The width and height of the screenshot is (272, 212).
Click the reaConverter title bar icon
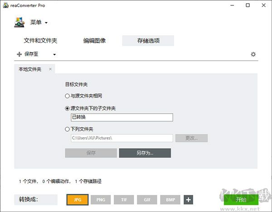(x=6, y=5)
